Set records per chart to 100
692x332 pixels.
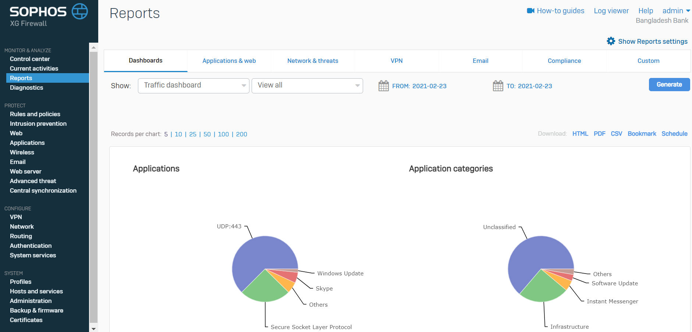[x=223, y=134]
